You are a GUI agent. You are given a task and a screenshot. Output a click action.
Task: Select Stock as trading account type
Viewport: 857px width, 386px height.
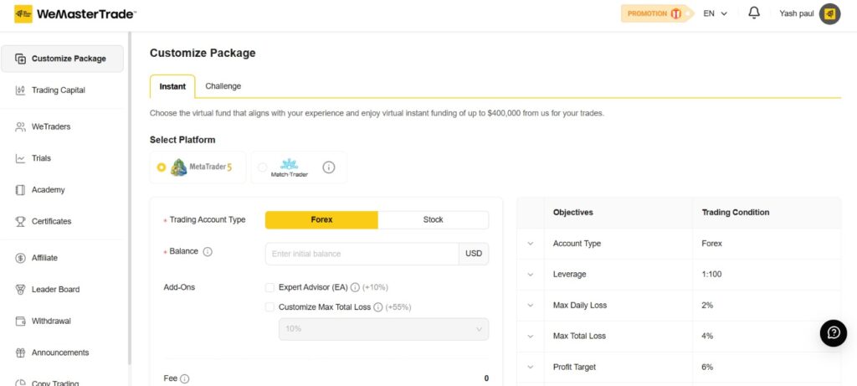[x=433, y=220]
